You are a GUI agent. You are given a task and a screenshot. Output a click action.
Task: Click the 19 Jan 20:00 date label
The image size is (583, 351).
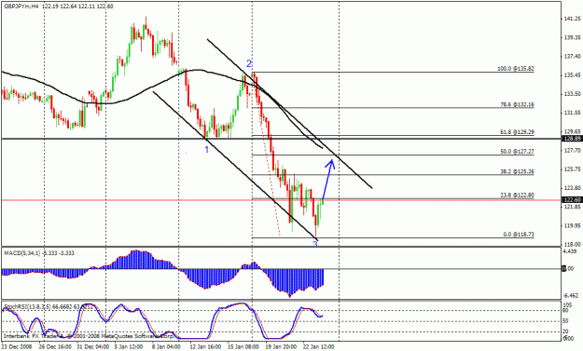[x=281, y=347]
